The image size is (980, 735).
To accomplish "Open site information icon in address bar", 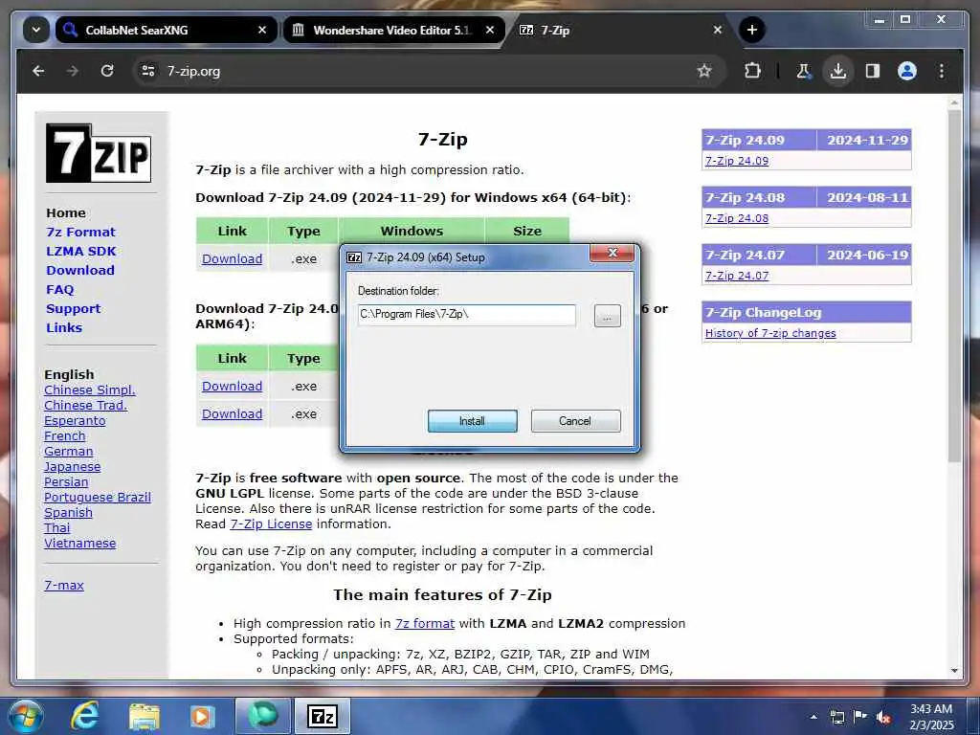I will pos(148,71).
